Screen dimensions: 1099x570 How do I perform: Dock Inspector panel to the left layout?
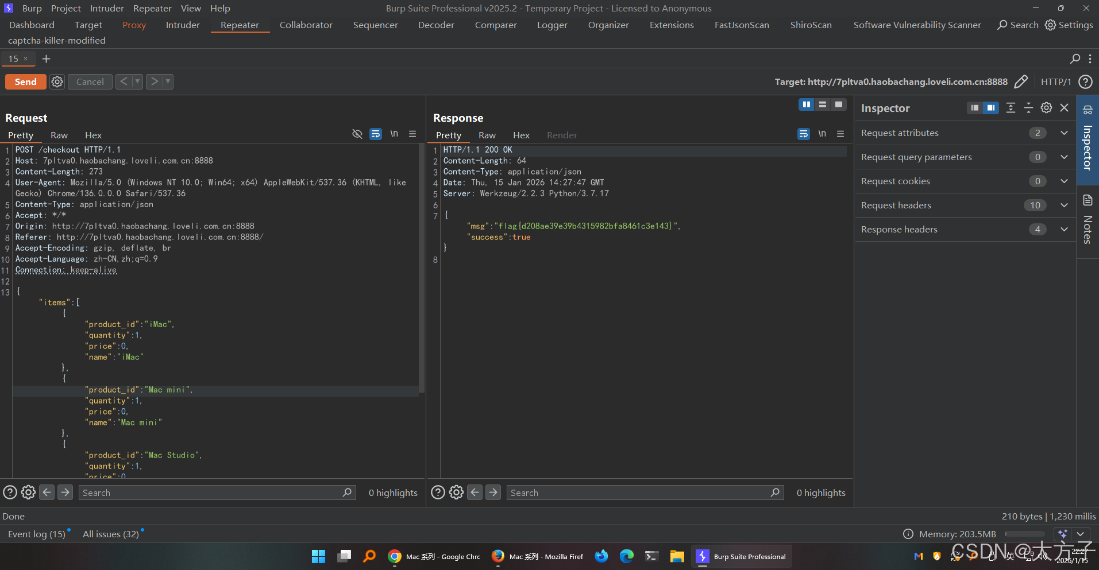tap(975, 108)
